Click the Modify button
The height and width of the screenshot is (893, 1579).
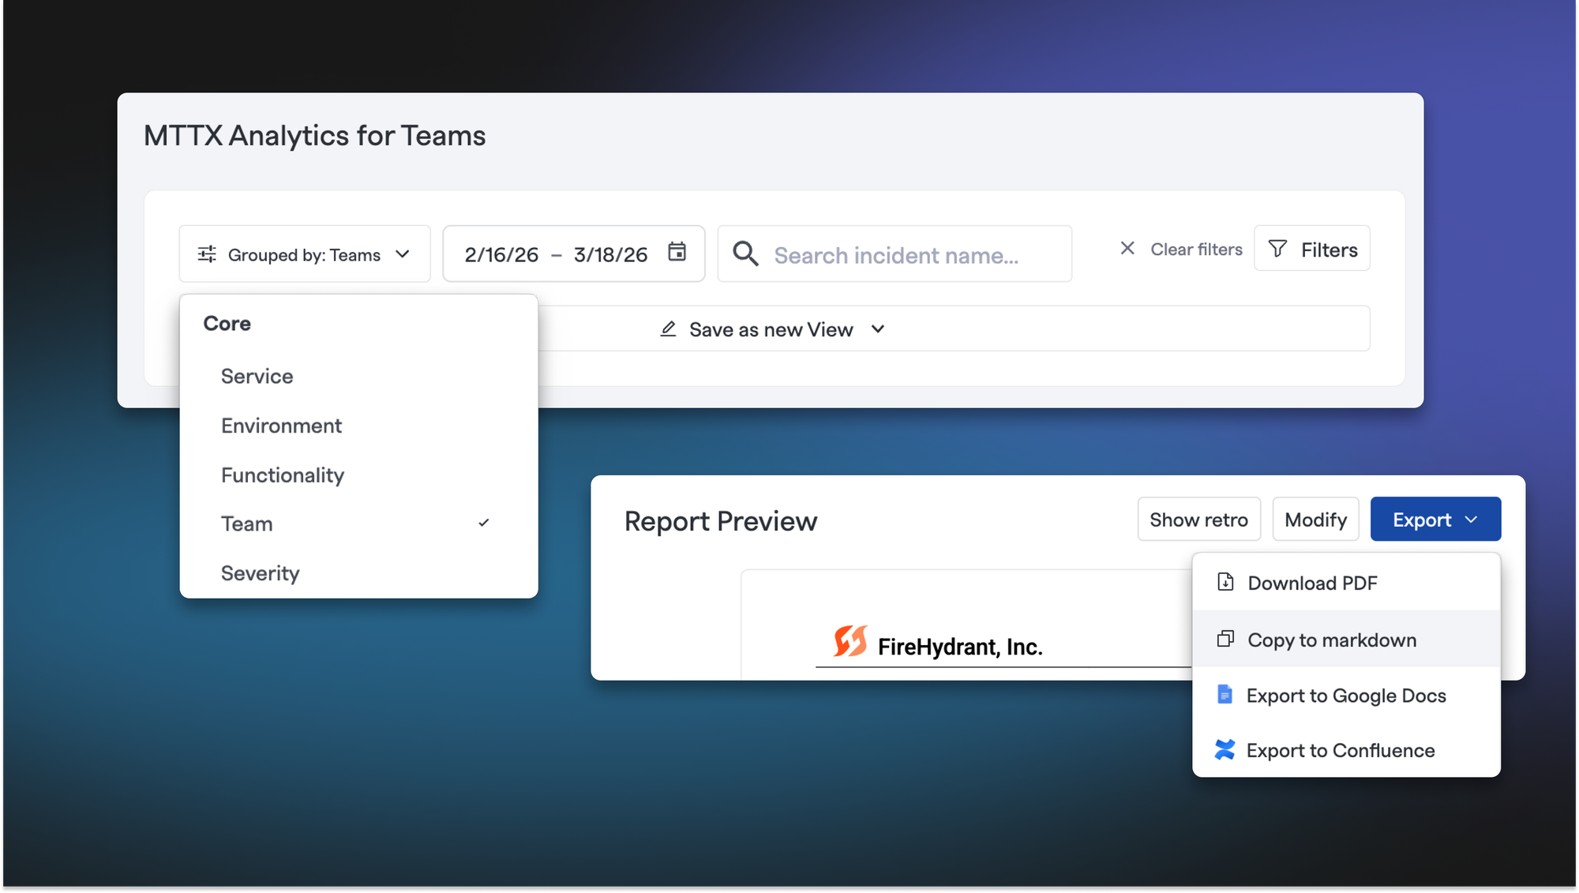[1315, 520]
